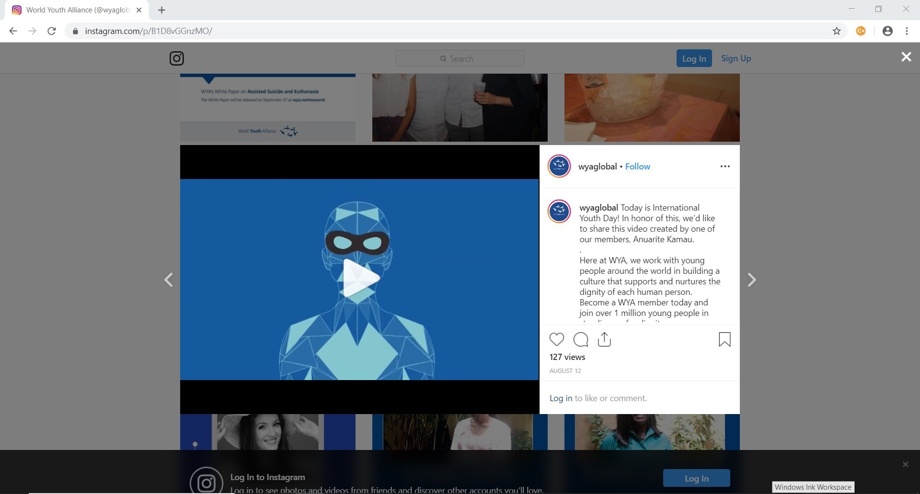Image resolution: width=920 pixels, height=494 pixels.
Task: Open the Chrome three-dot menu
Action: click(907, 31)
